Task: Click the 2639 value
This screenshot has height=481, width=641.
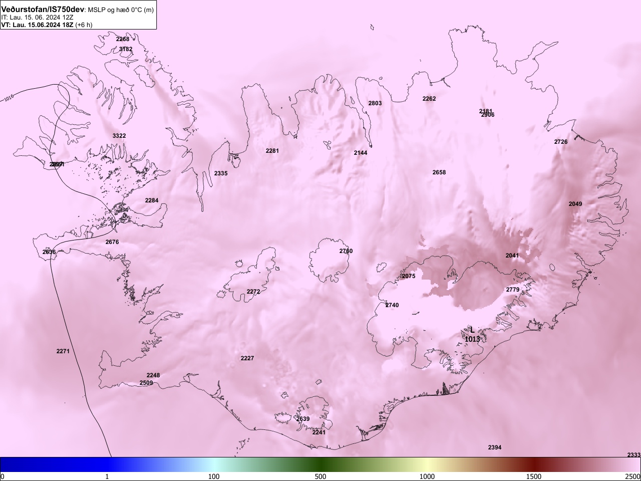Action: (303, 419)
